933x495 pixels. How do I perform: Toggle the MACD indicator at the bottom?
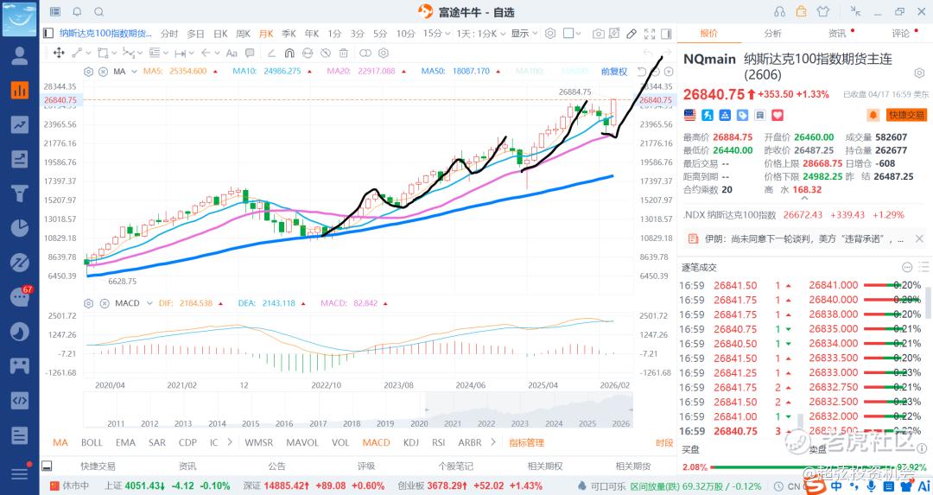point(376,442)
